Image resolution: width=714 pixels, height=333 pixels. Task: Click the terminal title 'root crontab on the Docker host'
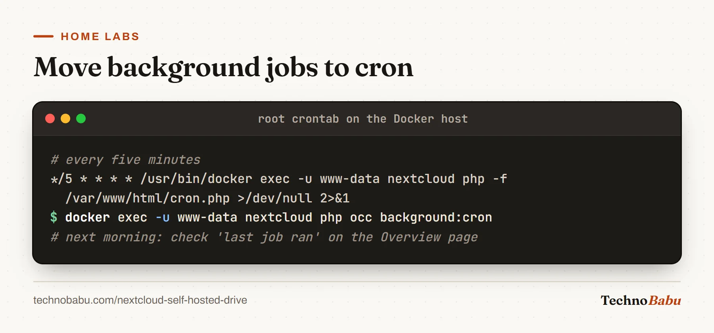tap(363, 119)
